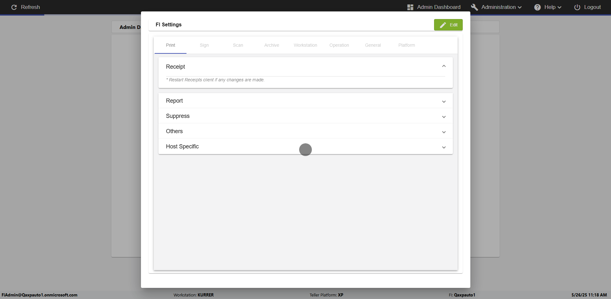Viewport: 611px width, 299px height.
Task: Click the FiAdmin email in status bar
Action: (x=39, y=295)
